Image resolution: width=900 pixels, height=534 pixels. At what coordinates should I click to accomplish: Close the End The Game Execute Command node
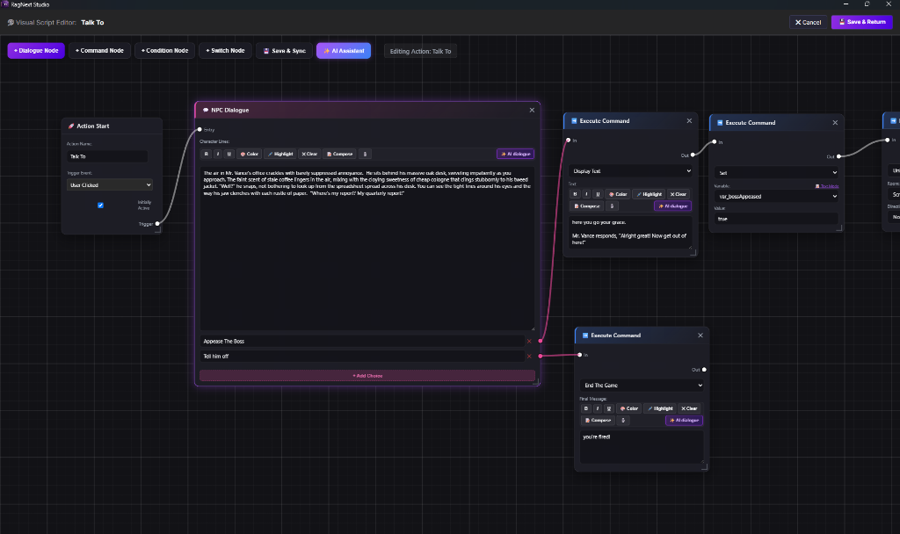click(x=700, y=336)
